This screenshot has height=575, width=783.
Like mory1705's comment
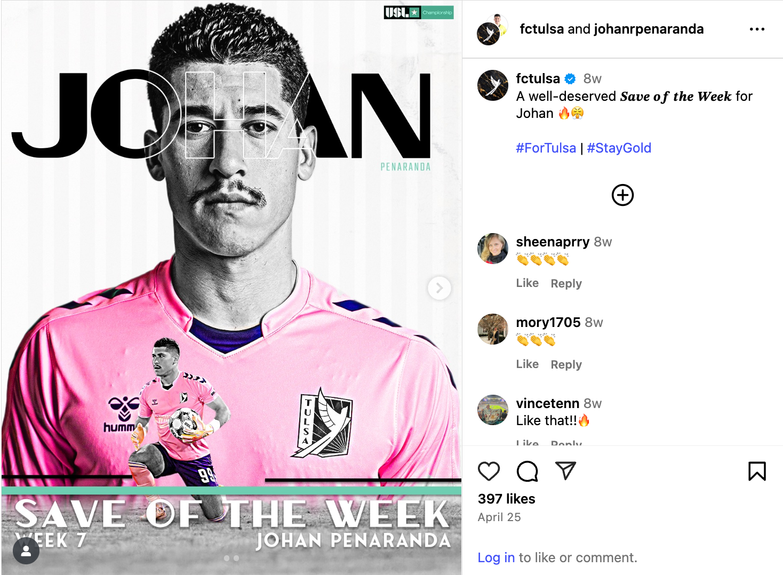(x=527, y=364)
